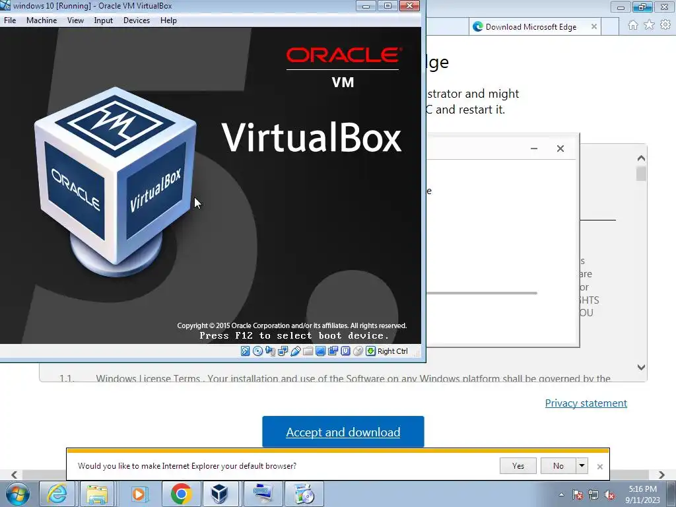Open the Input menu
The height and width of the screenshot is (507, 676).
104,20
